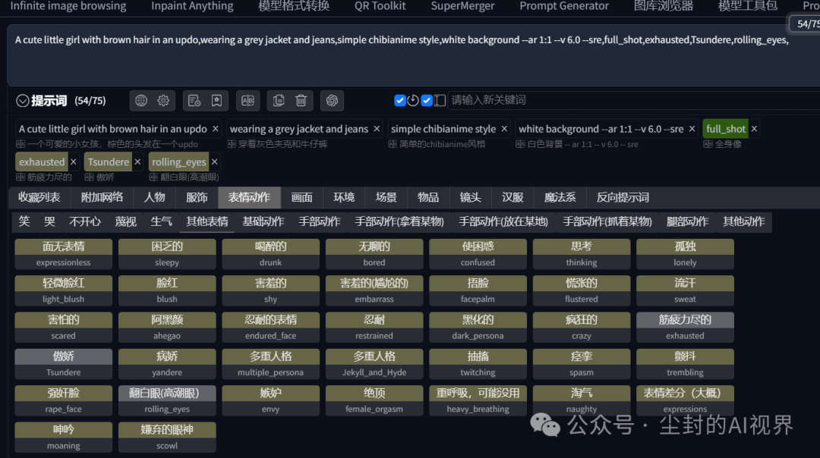This screenshot has height=458, width=820.
Task: Click the translation icon under the exhausted tag
Action: tap(21, 177)
